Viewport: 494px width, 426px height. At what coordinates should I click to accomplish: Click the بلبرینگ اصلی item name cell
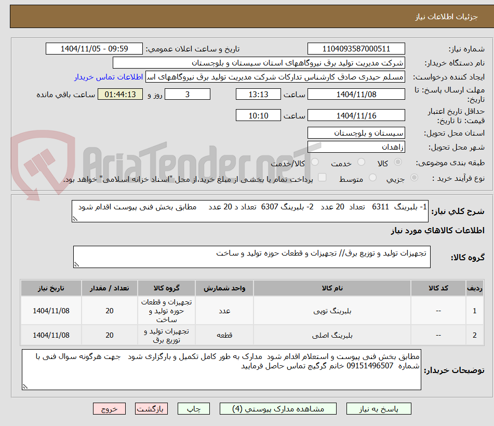coord(332,335)
